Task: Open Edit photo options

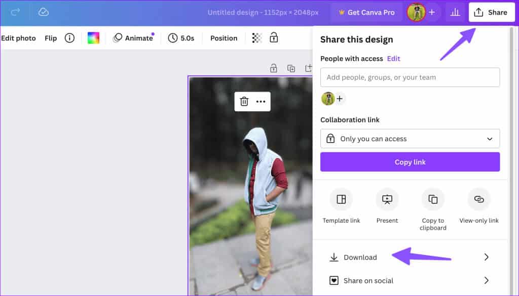Action: coord(18,38)
